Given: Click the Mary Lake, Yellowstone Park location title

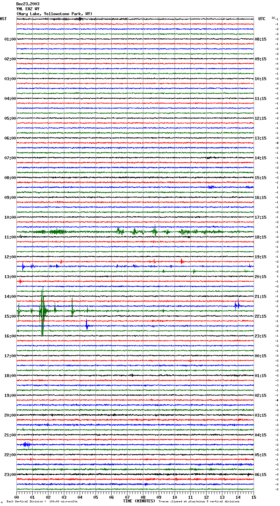Looking at the screenshot, I should 54,14.
